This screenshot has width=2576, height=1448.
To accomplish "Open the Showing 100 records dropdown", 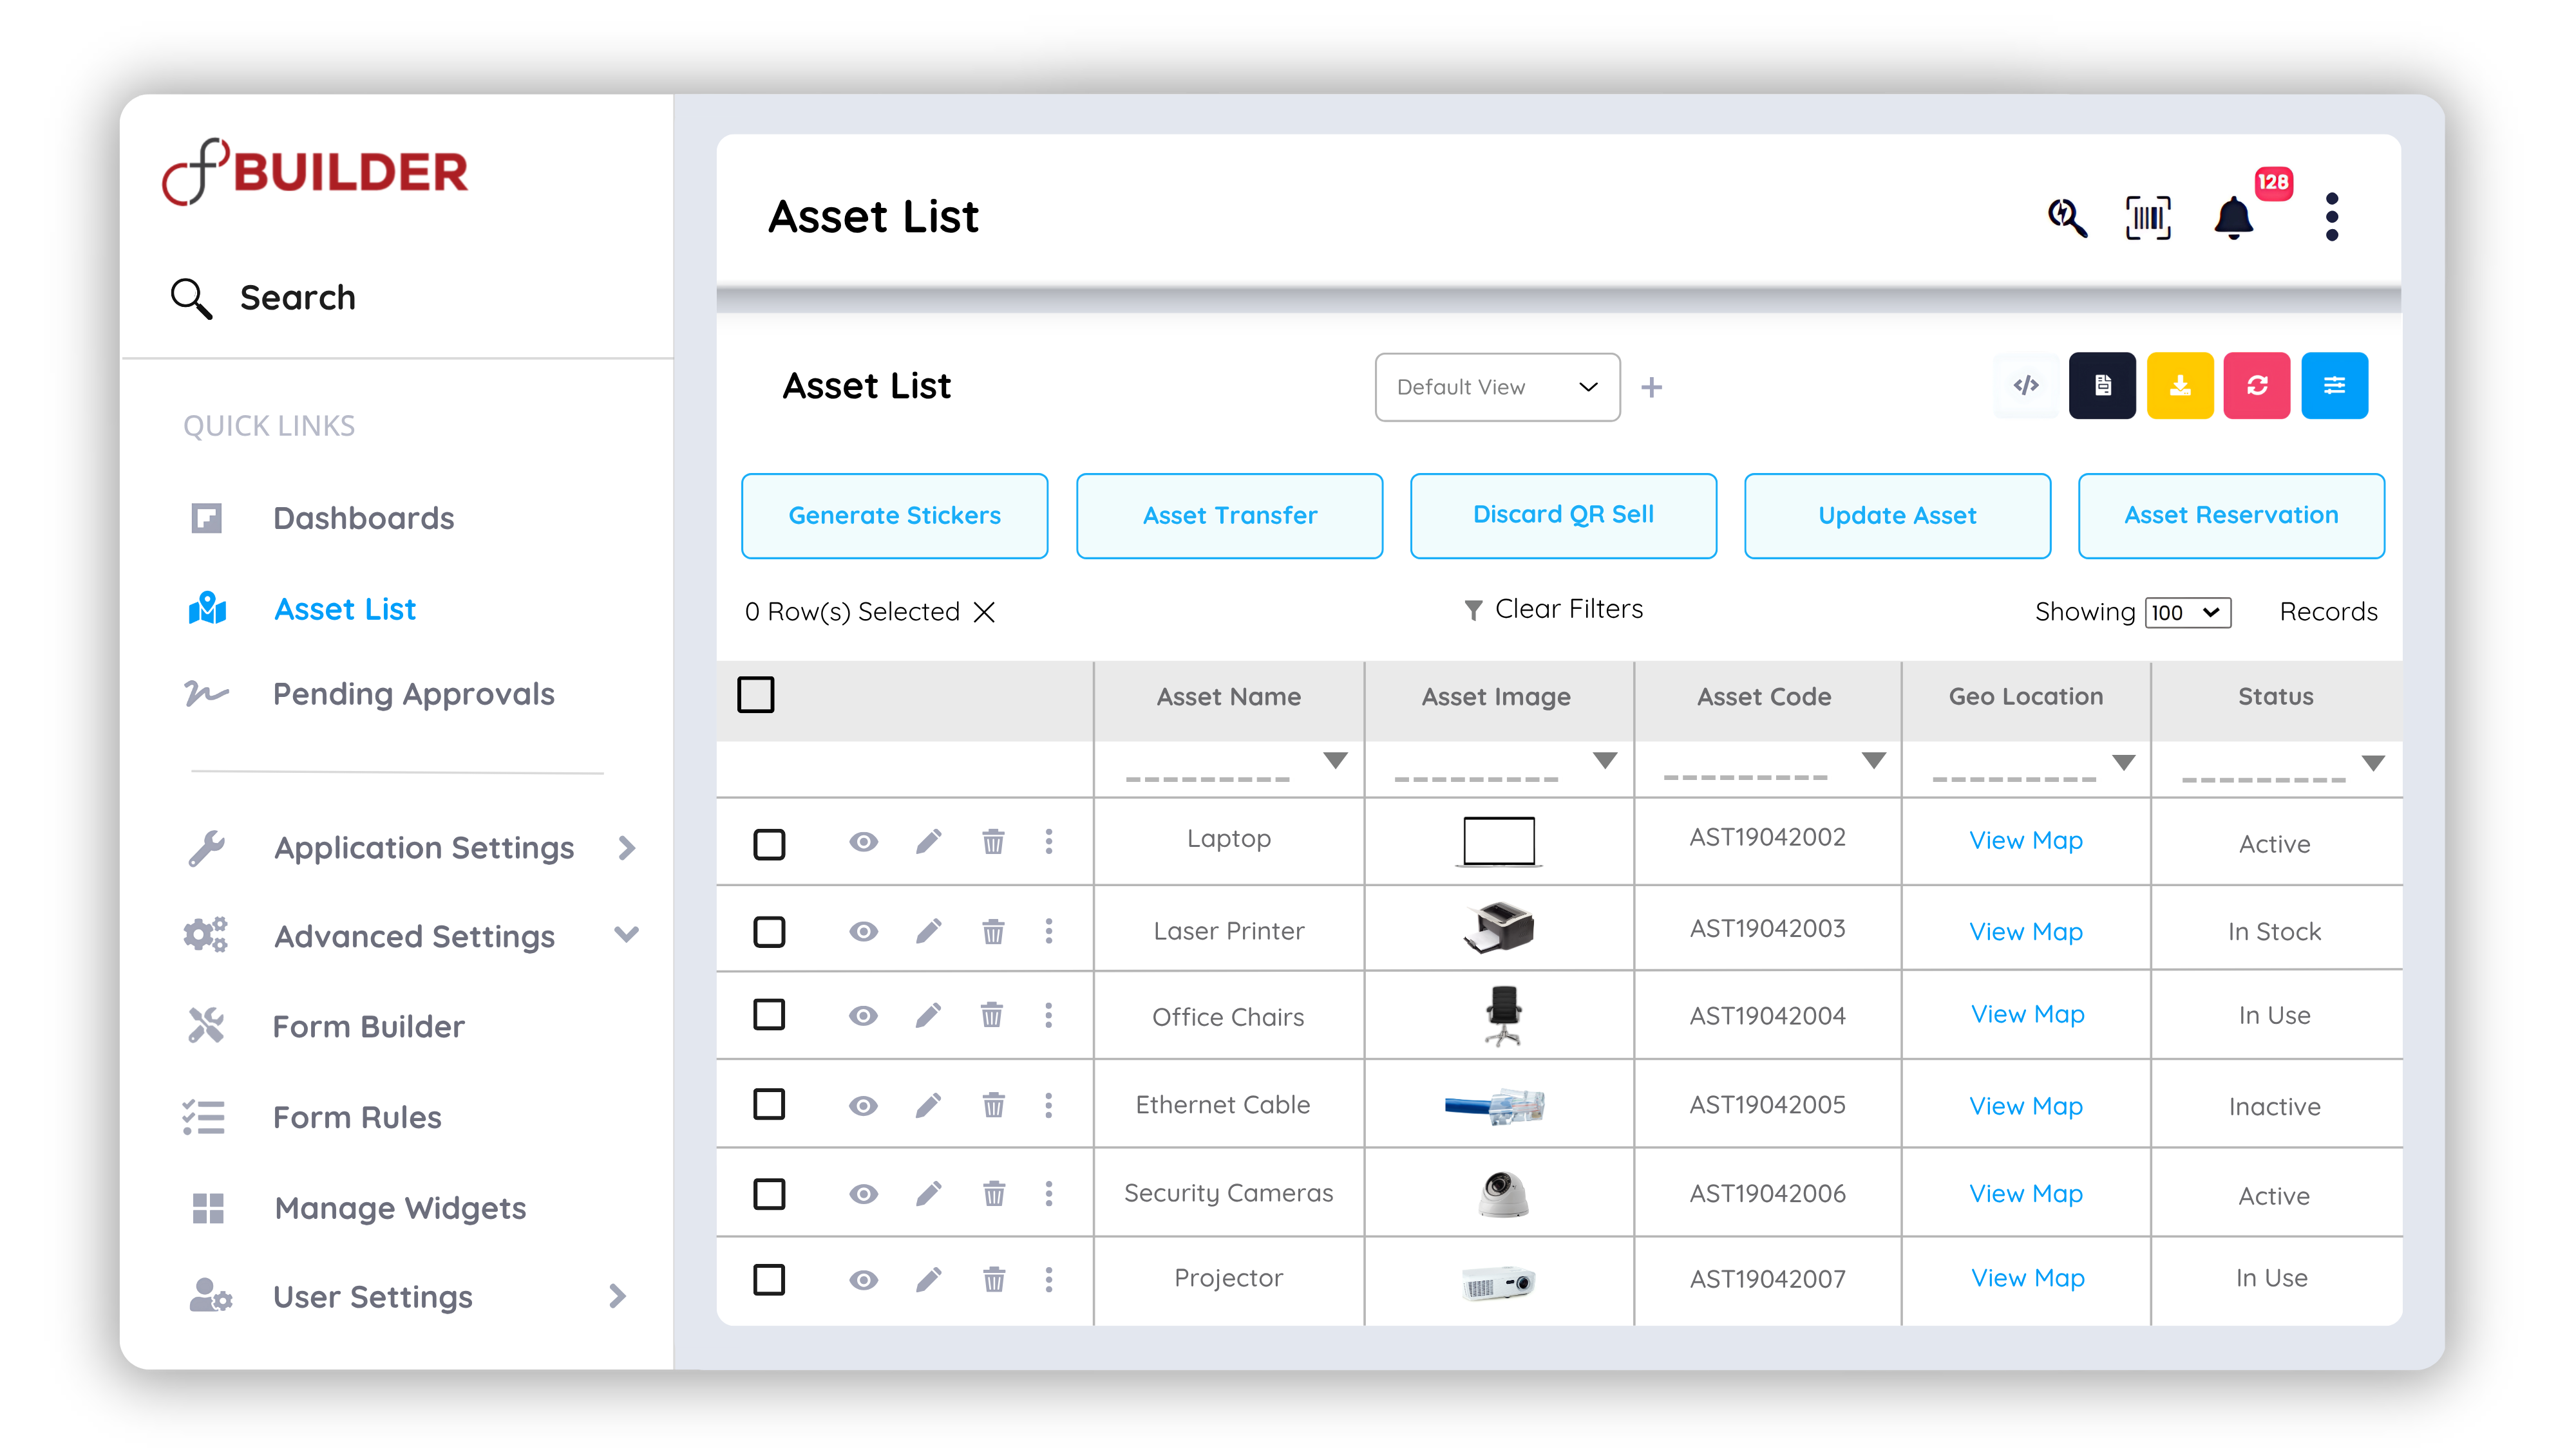I will (2188, 613).
